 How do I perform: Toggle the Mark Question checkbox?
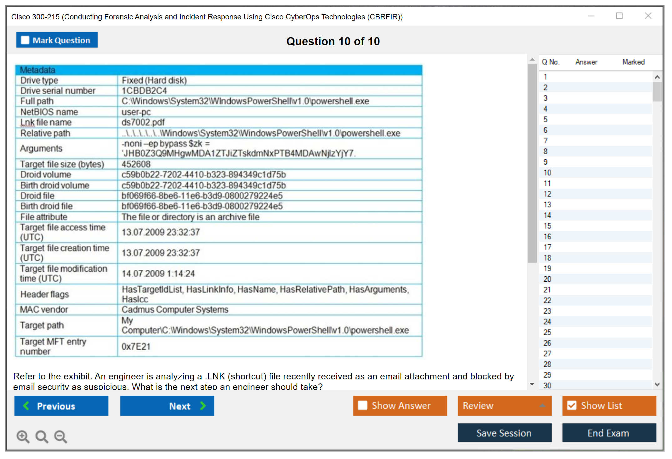25,40
